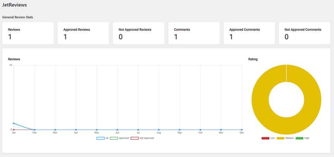
Task: Click the Mar data point on chart
Action: tap(55, 130)
